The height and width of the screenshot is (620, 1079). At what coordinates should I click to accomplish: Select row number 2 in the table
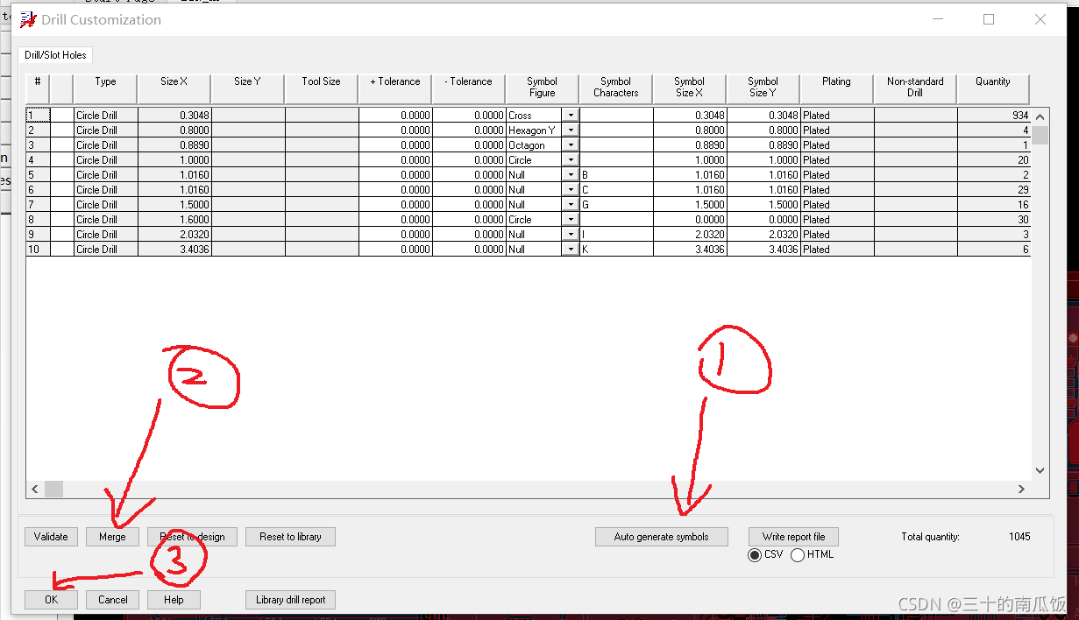(x=38, y=130)
